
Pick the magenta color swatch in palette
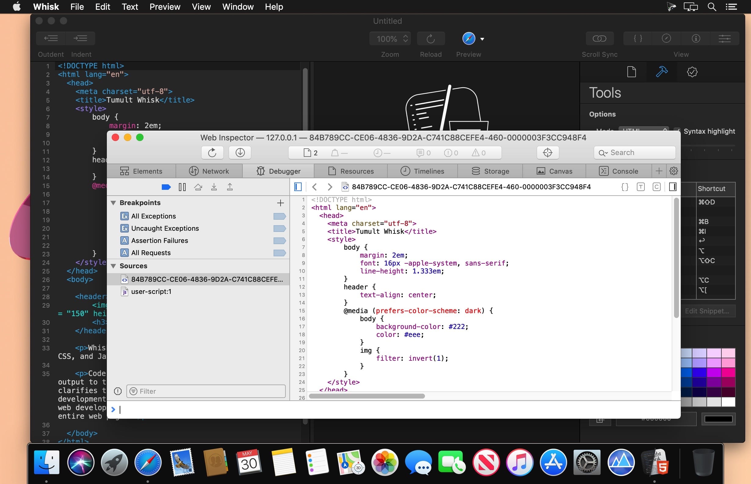click(x=714, y=373)
